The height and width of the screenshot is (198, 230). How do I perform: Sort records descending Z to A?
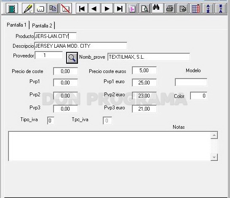tap(221, 8)
